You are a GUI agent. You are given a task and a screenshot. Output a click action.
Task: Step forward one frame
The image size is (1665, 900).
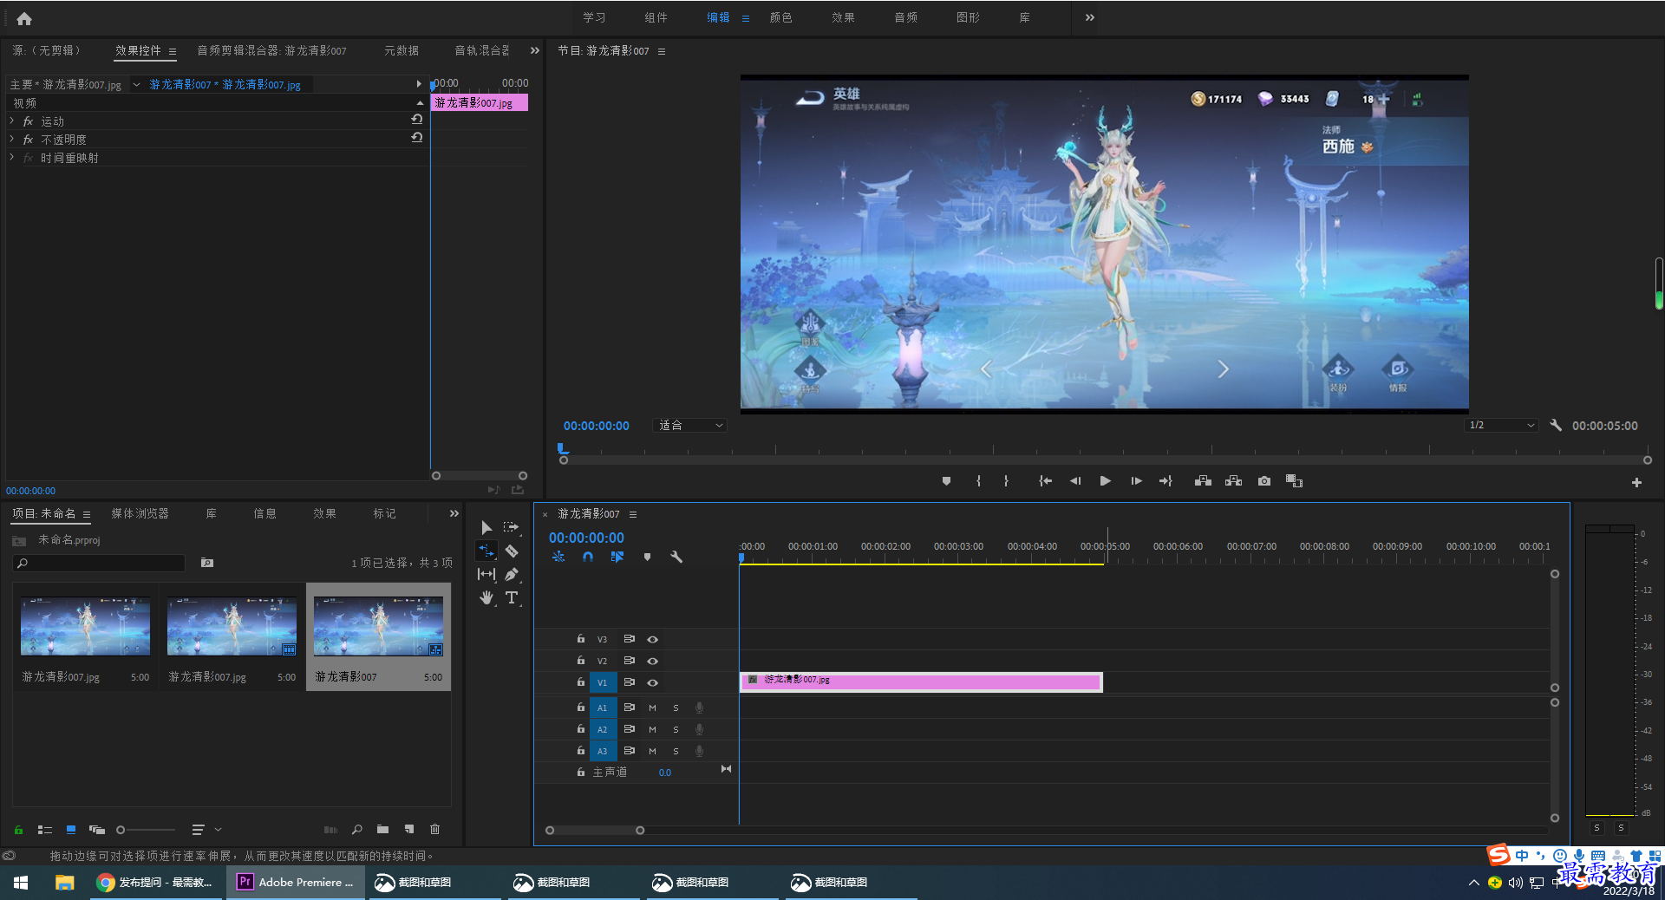pyautogui.click(x=1136, y=481)
